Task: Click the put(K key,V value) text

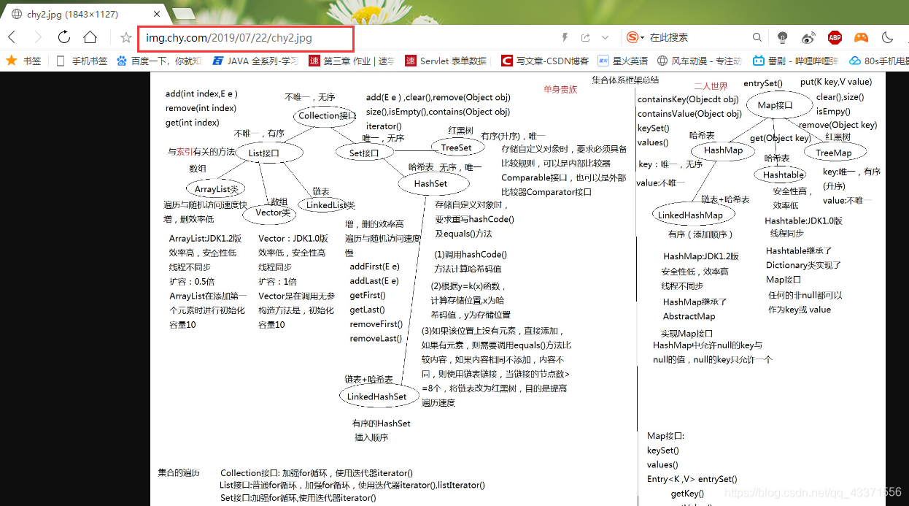Action: pyautogui.click(x=836, y=82)
